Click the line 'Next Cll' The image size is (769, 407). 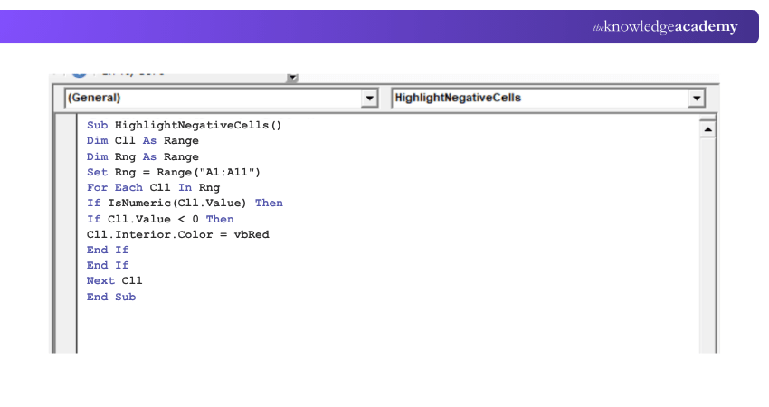(x=114, y=280)
